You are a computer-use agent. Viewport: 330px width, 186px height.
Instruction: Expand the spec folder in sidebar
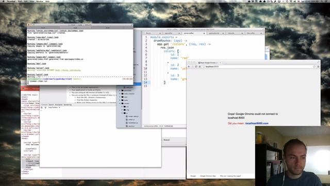[120, 97]
